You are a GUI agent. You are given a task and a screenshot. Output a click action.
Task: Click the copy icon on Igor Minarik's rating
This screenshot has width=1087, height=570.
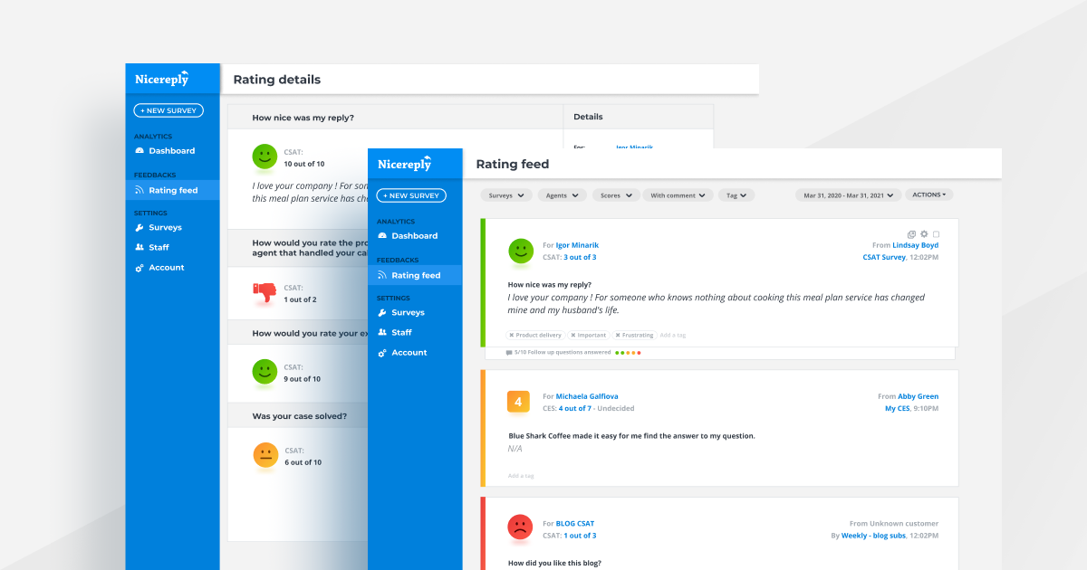click(x=912, y=234)
